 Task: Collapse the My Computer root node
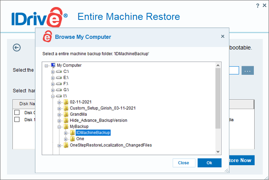47,65
